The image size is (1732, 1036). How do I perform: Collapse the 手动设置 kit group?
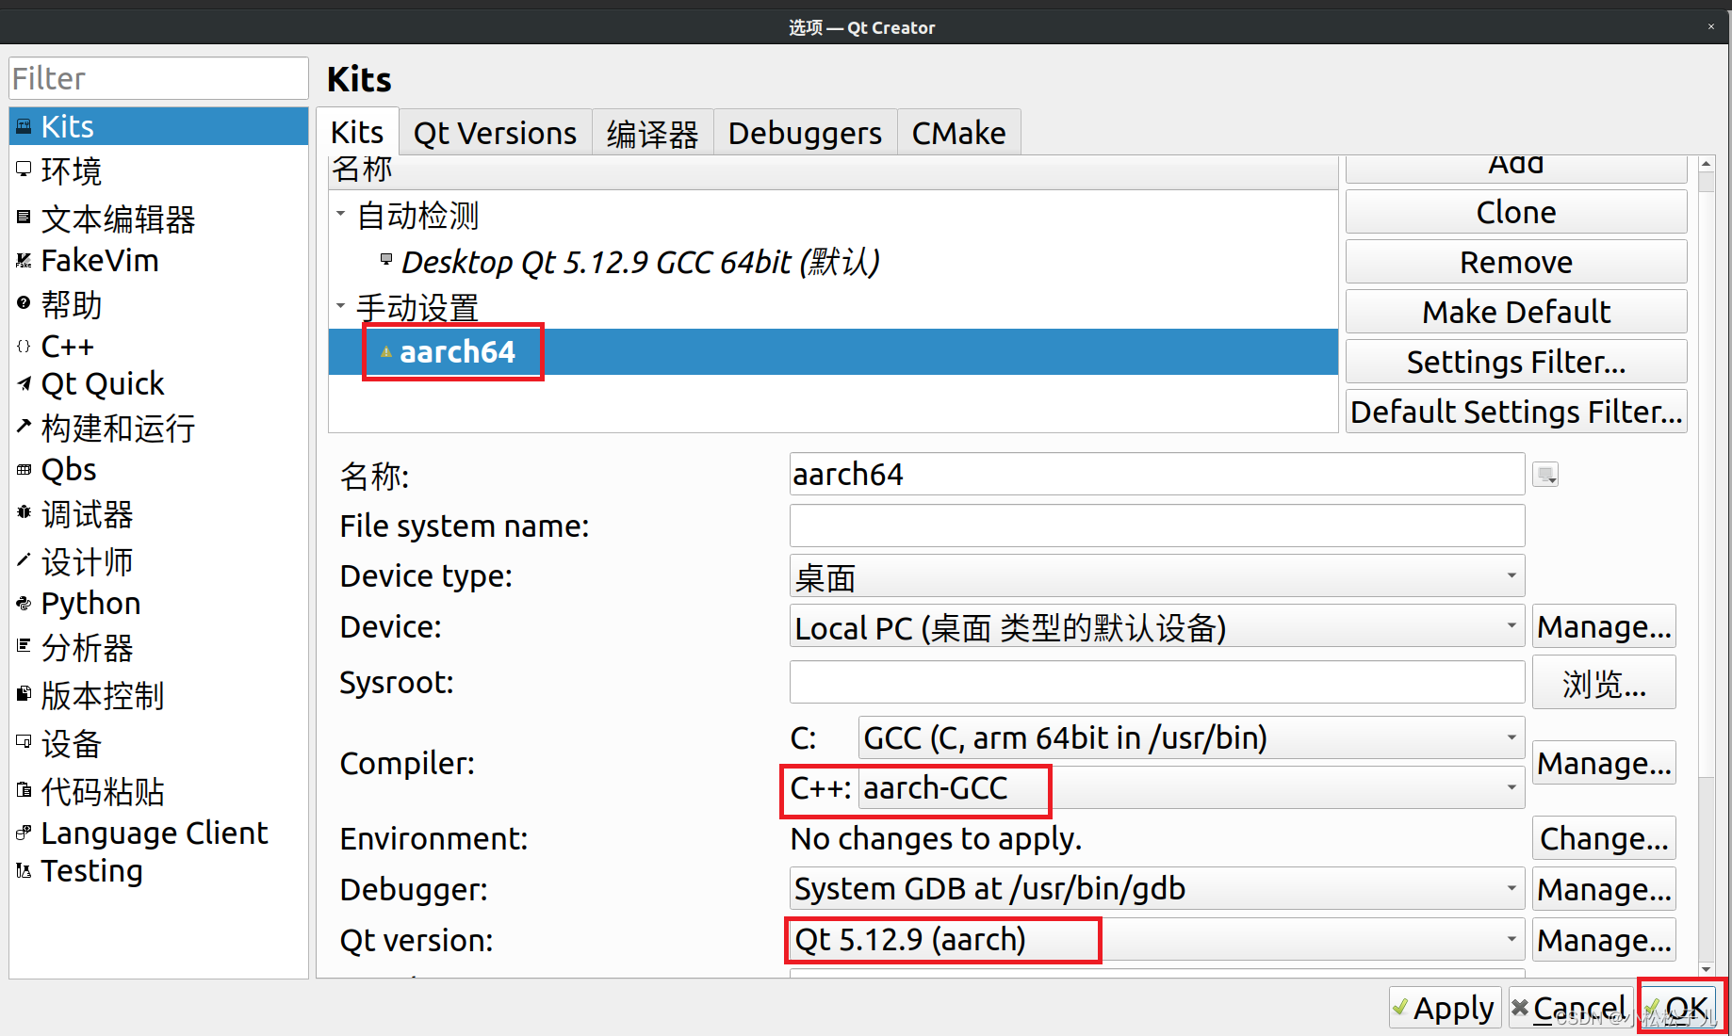tap(341, 307)
